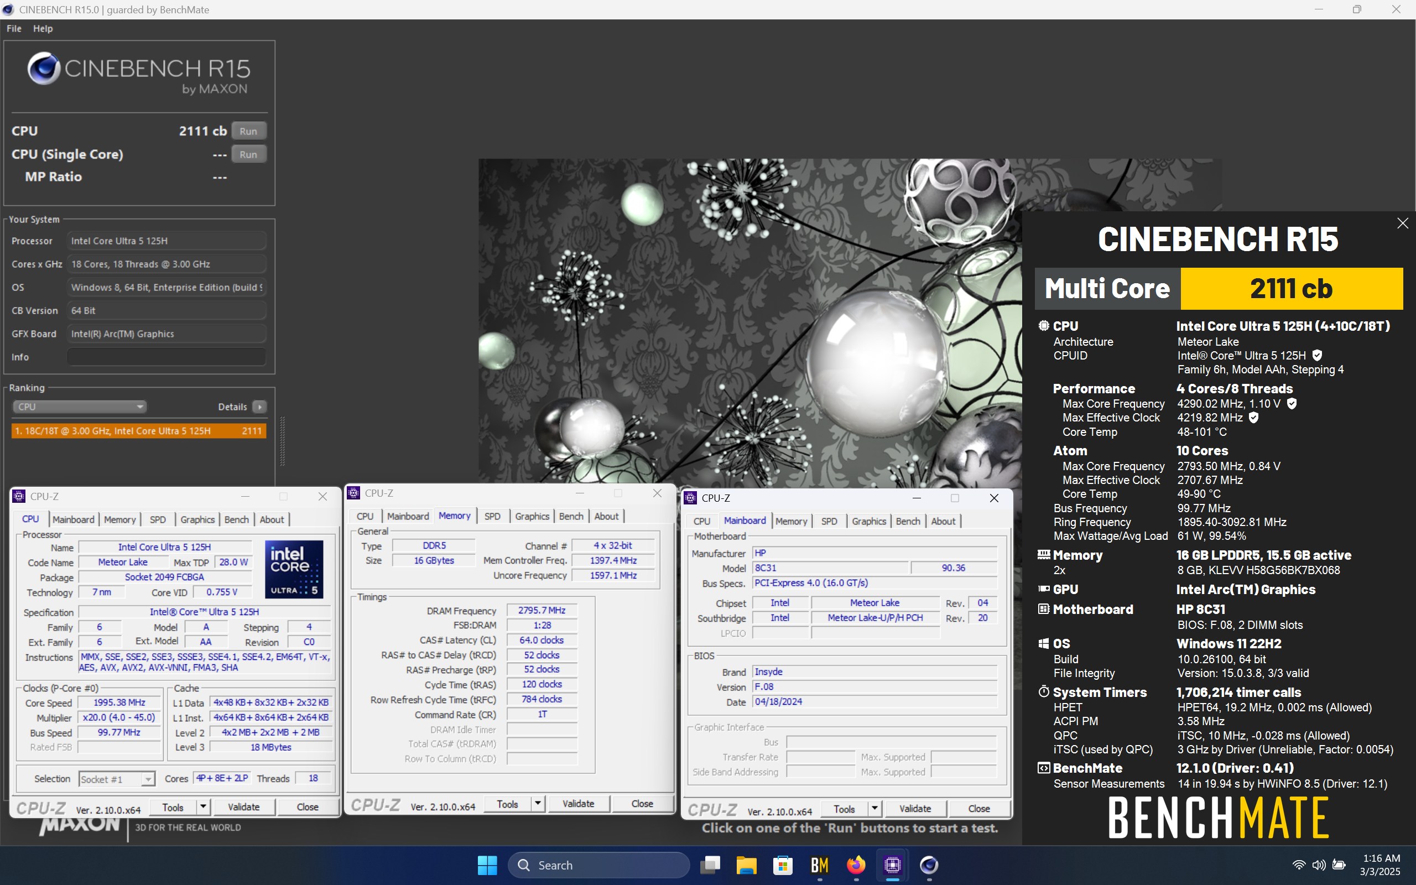
Task: Click Validate in Mainboard window
Action: [915, 808]
